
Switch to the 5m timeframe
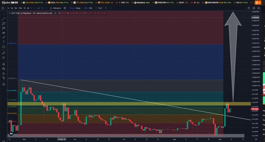click(16, 8)
